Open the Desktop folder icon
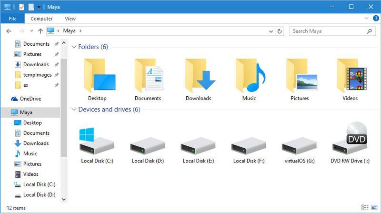The height and width of the screenshot is (213, 381). pos(100,75)
